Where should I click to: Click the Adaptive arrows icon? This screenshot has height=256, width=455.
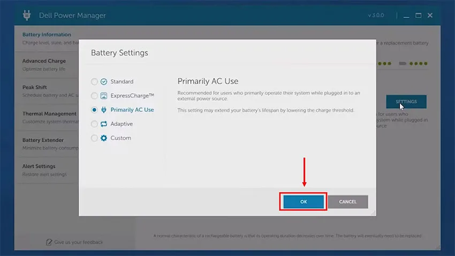(104, 124)
